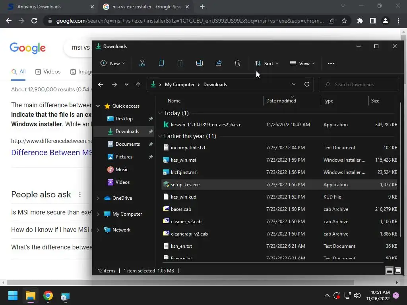Open Chrome from taskbar
The height and width of the screenshot is (305, 407).
[x=48, y=295]
